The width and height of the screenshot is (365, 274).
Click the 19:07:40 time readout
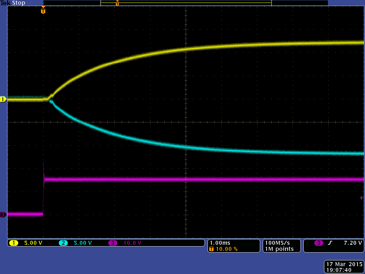click(339, 270)
